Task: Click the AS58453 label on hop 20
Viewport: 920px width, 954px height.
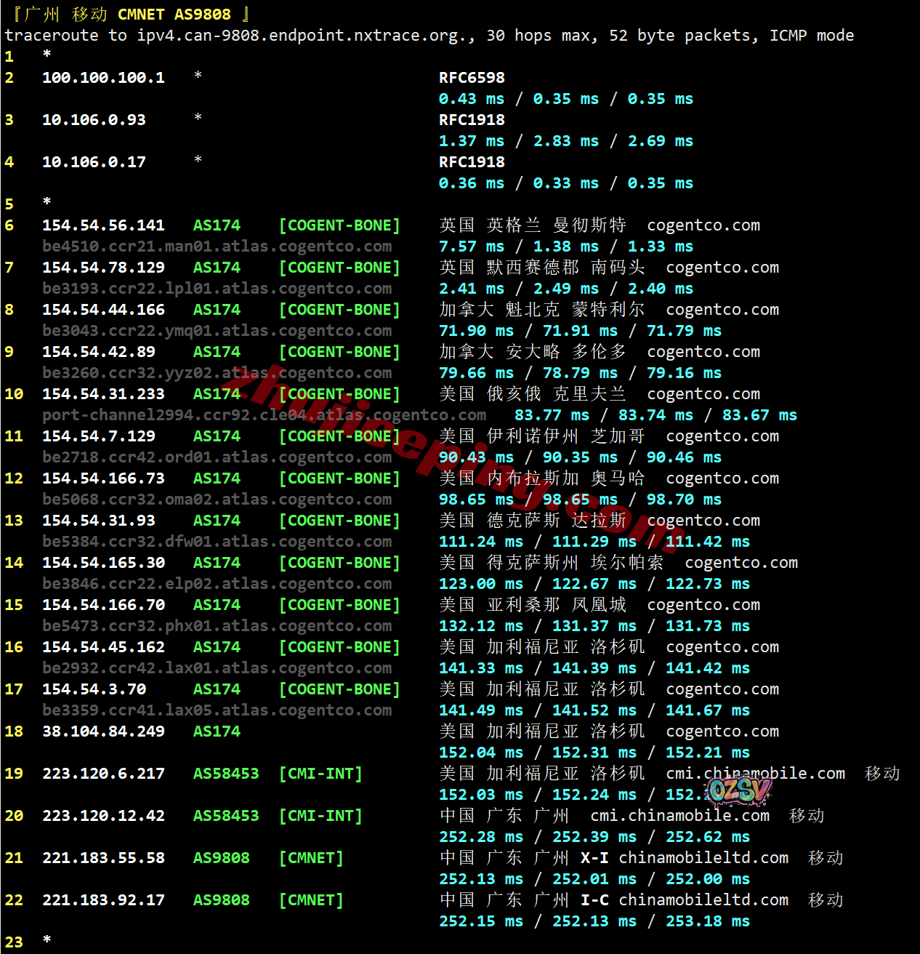Action: (x=225, y=816)
